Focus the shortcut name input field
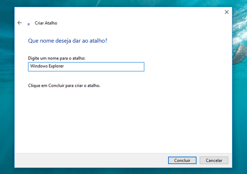Viewport: 247px width, 174px height. pos(86,67)
